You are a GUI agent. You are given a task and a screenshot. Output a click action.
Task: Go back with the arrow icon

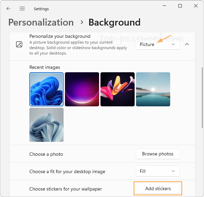[x=9, y=9]
